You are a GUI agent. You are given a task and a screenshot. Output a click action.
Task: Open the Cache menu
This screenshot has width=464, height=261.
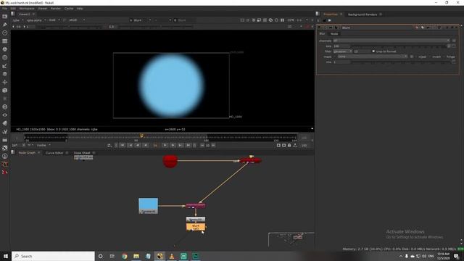coord(69,9)
